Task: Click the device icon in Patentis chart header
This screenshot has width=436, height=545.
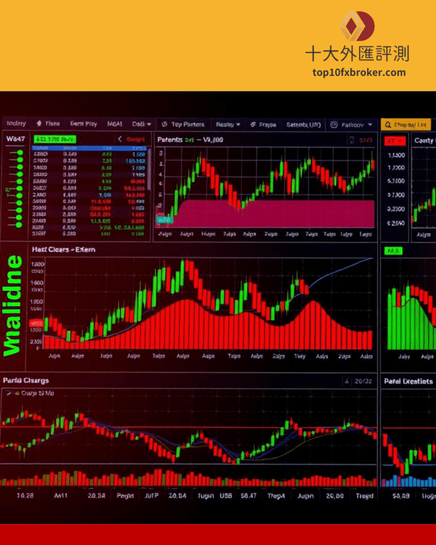Action: coord(351,140)
